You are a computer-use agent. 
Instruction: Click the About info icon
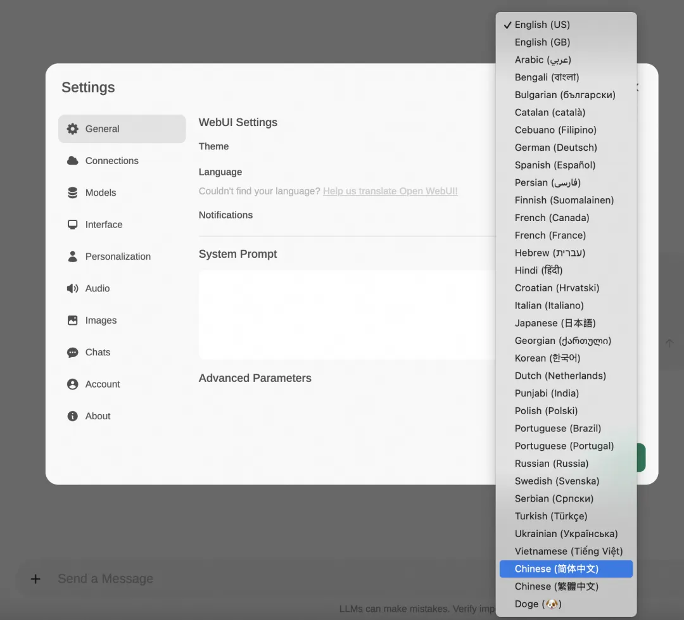(72, 416)
